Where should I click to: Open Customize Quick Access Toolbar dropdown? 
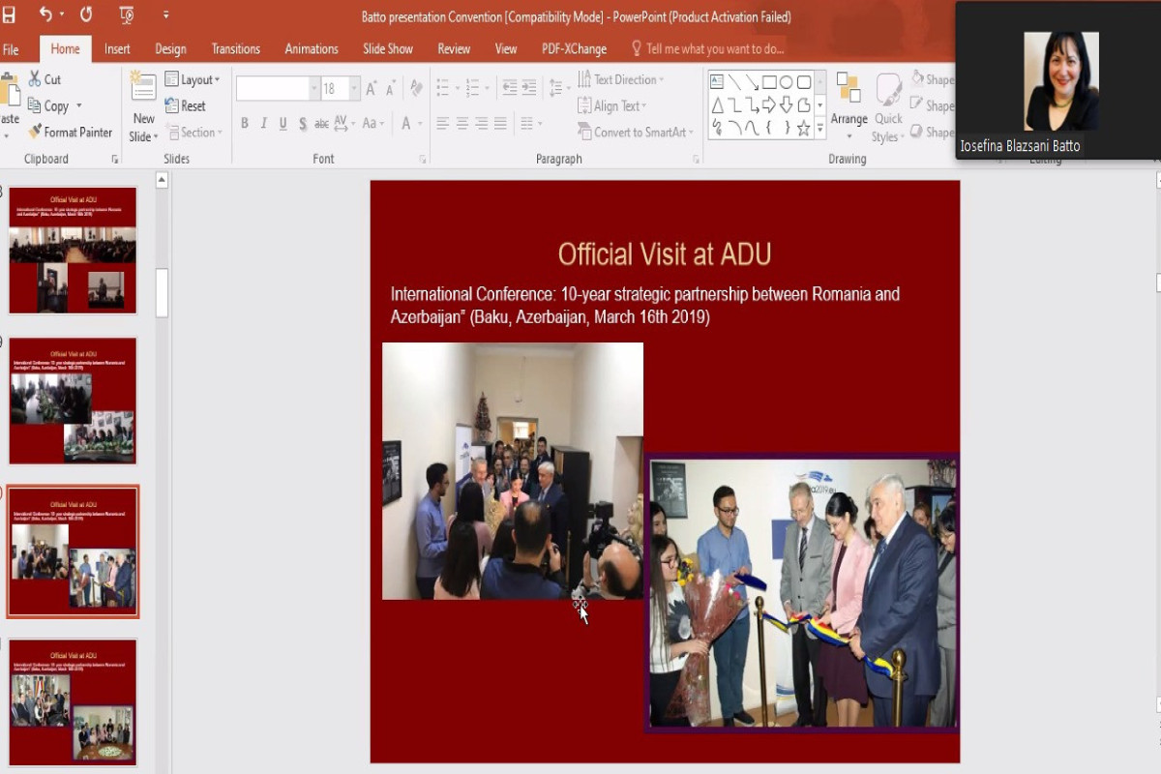click(166, 15)
